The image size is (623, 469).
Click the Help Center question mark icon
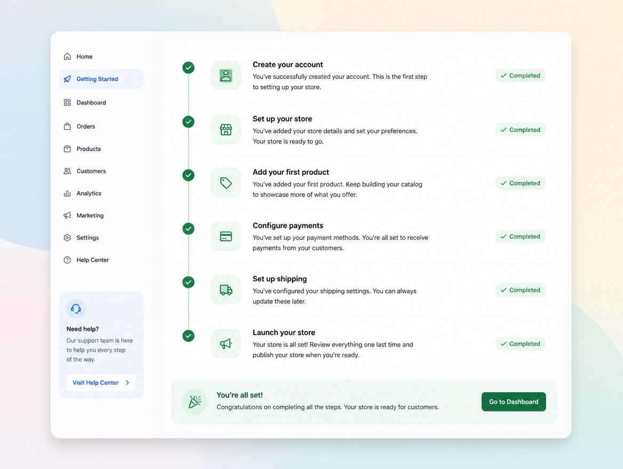pyautogui.click(x=67, y=260)
